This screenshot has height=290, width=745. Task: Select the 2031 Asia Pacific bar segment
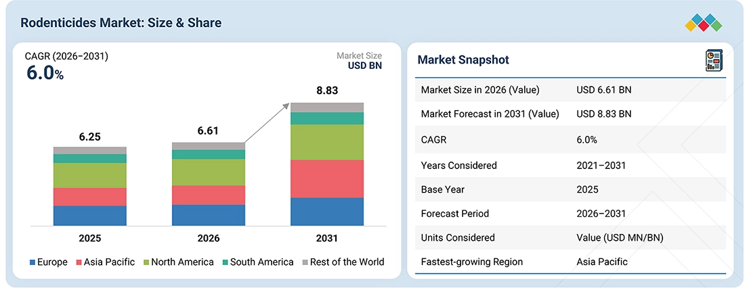pyautogui.click(x=327, y=178)
